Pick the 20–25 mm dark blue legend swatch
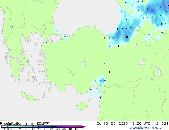169x130 pixels. pyautogui.click(x=48, y=127)
